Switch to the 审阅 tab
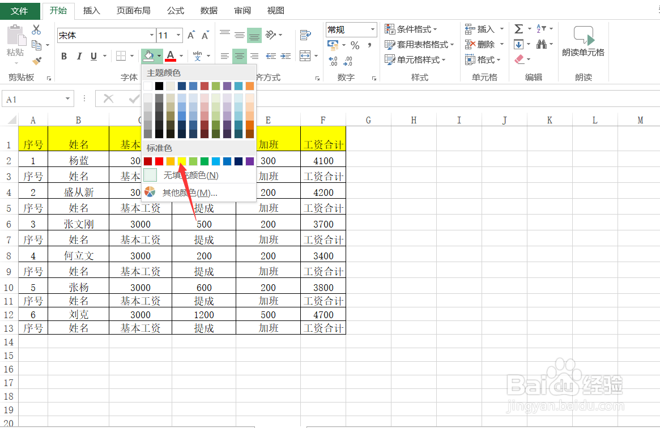Viewport: 660px width, 428px height. pyautogui.click(x=242, y=11)
